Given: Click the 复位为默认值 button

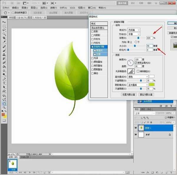Looking at the screenshot, I should tap(146, 94).
